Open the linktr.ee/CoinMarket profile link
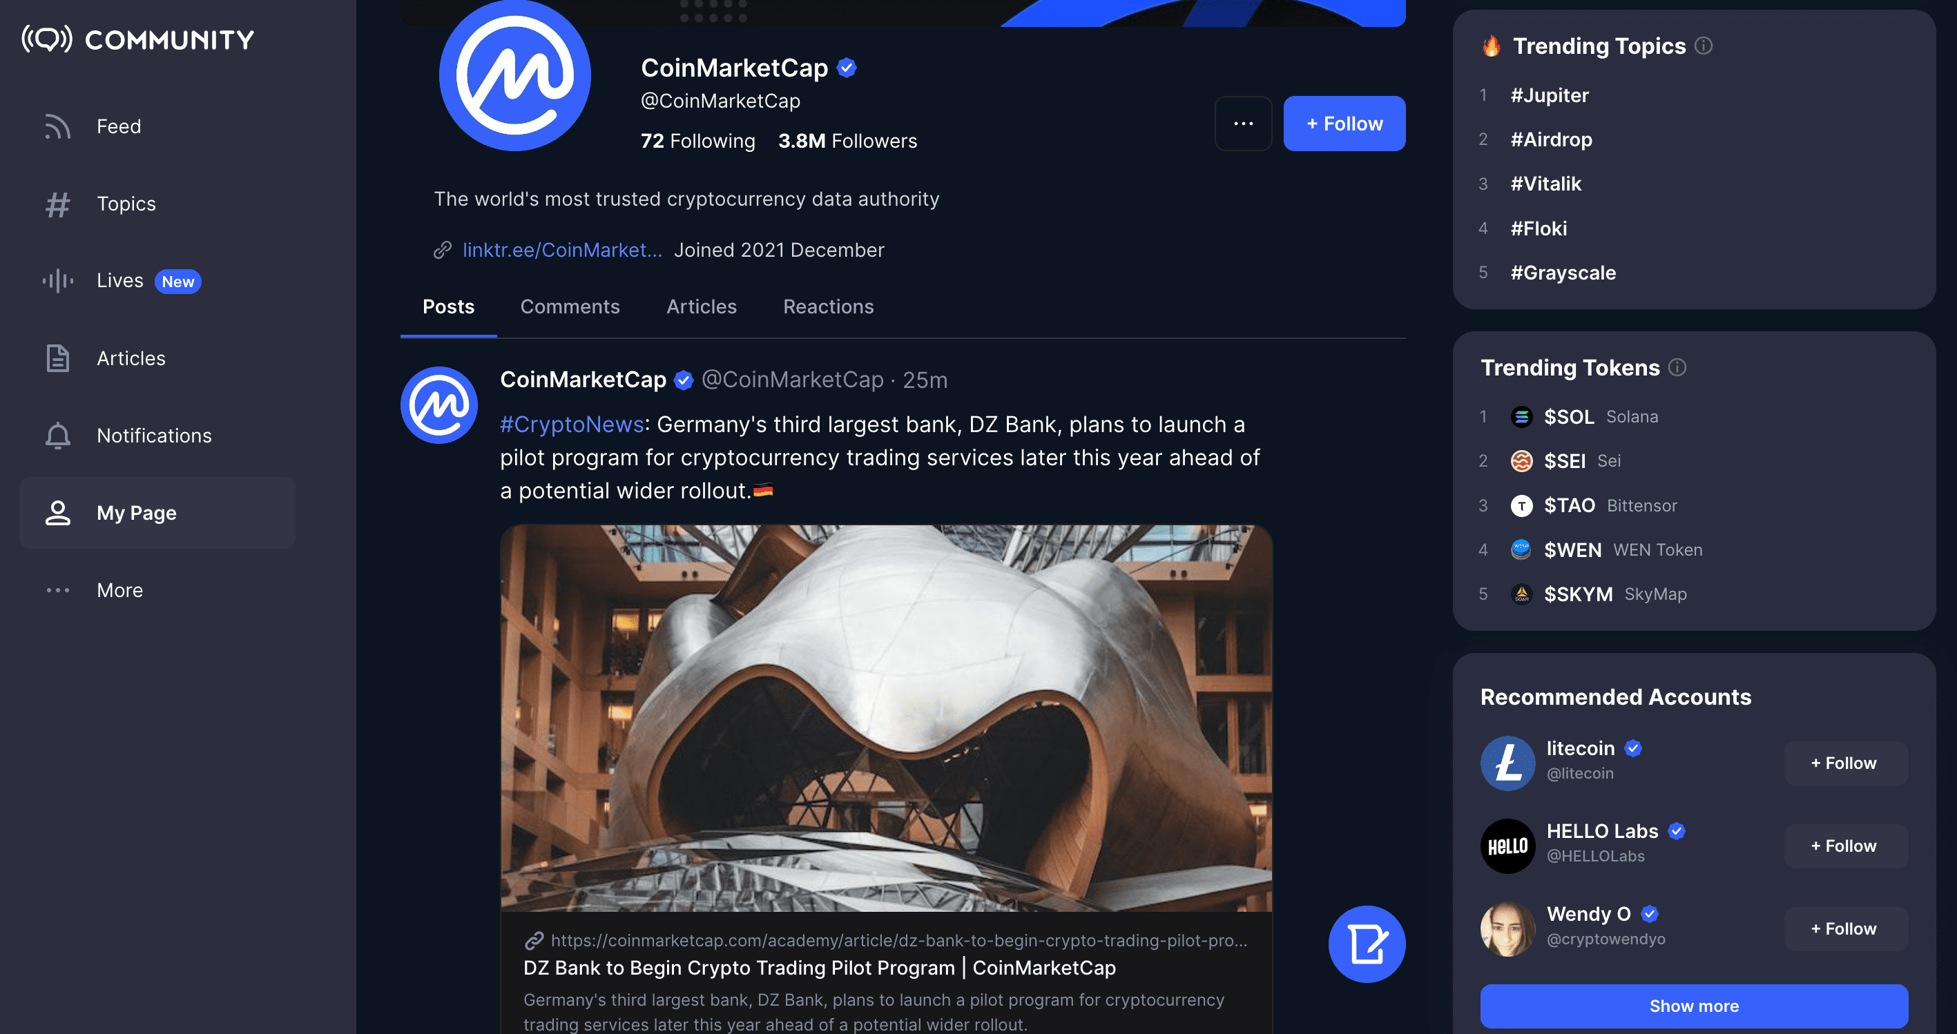 pyautogui.click(x=562, y=250)
